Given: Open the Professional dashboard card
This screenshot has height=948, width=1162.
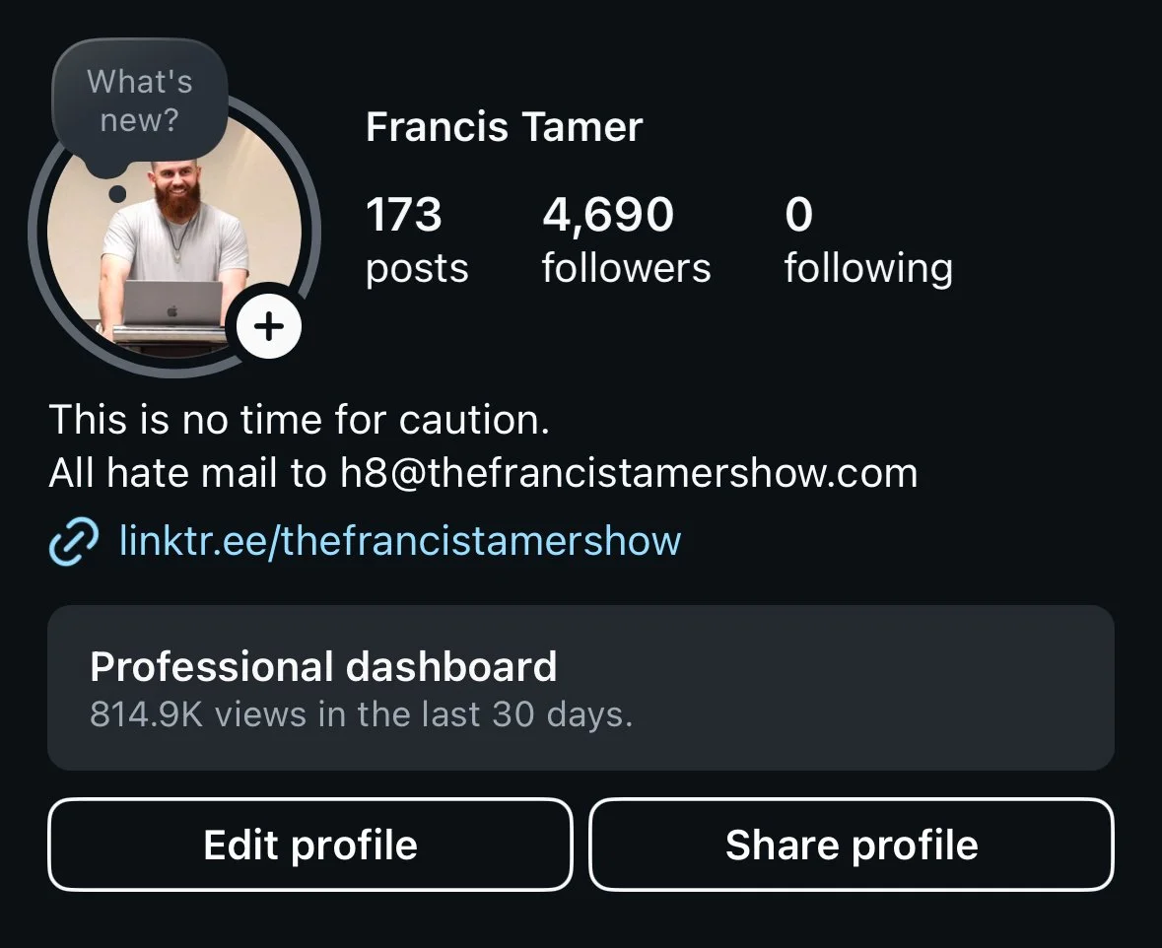Looking at the screenshot, I should point(581,688).
